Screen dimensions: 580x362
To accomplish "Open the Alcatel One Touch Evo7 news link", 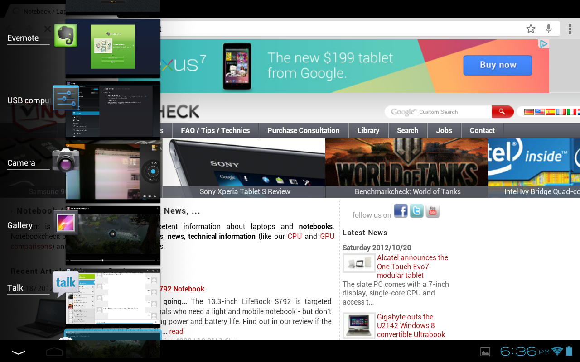I will pyautogui.click(x=412, y=266).
